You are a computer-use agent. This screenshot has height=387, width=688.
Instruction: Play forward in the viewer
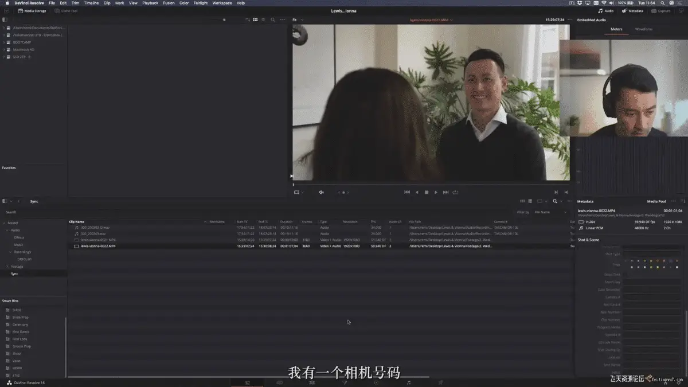[436, 192]
